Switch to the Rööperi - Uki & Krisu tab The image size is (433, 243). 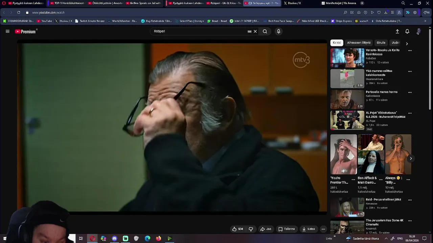click(x=224, y=3)
